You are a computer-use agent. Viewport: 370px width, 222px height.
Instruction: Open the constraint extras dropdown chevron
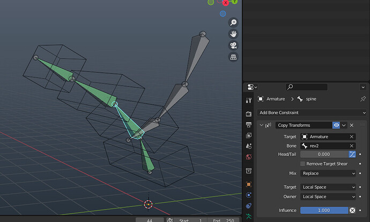344,125
